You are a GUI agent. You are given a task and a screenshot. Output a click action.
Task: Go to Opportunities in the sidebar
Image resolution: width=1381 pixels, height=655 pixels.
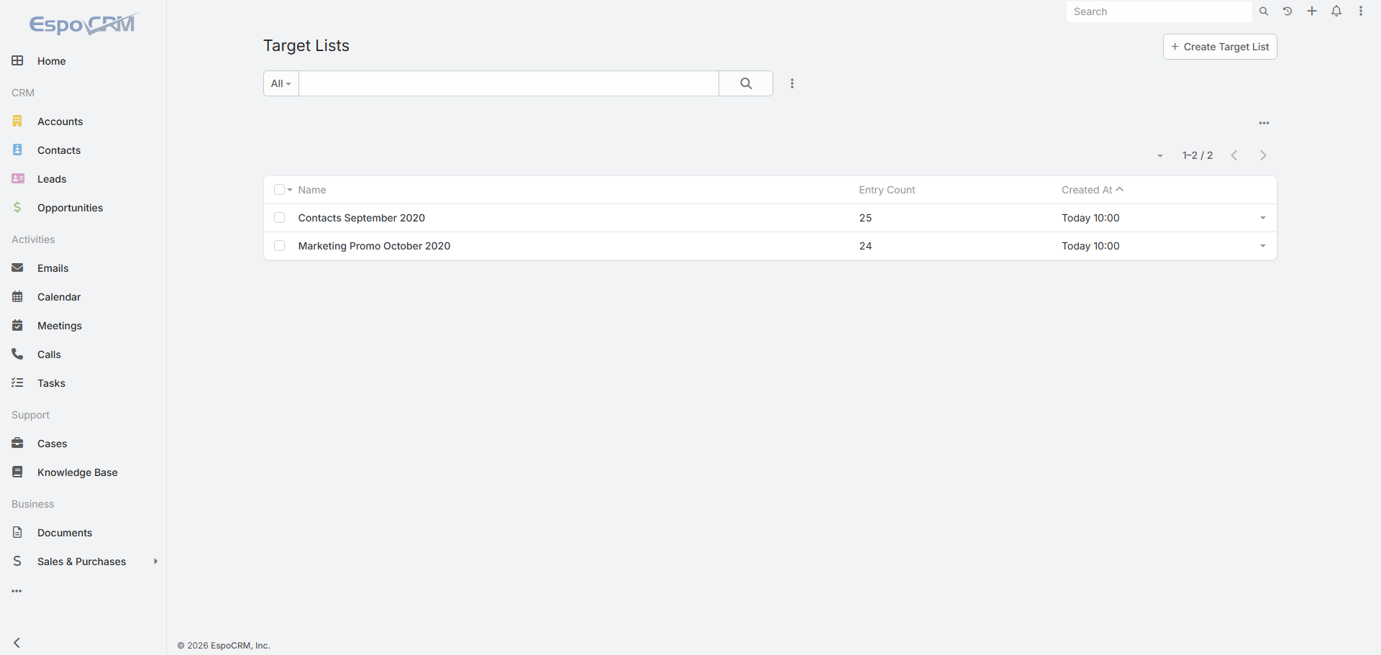pos(70,208)
